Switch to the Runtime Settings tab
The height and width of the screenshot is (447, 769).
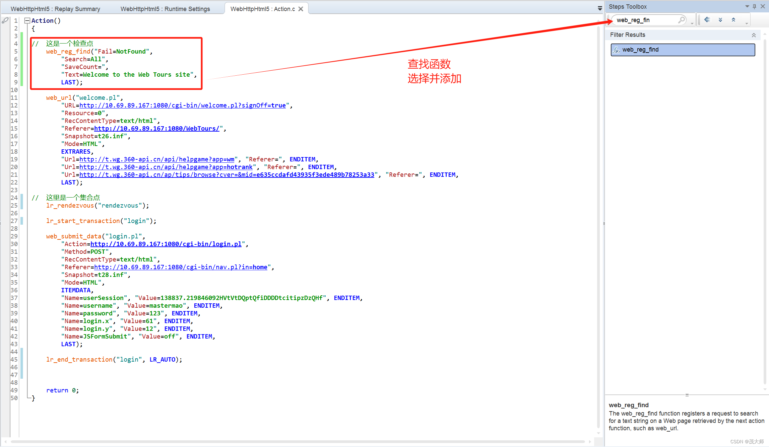click(x=165, y=9)
